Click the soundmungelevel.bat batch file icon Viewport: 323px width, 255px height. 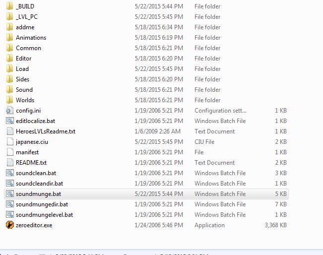click(x=10, y=215)
